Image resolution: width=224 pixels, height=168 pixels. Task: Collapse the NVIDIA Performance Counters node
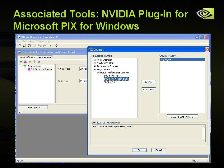[98, 72]
